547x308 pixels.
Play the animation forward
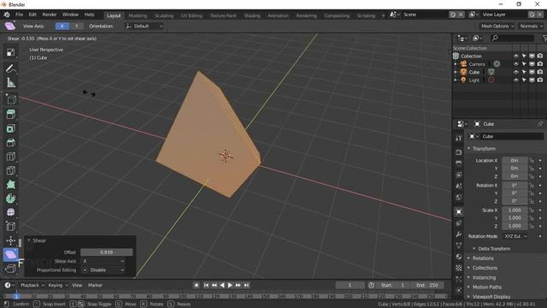pyautogui.click(x=230, y=285)
